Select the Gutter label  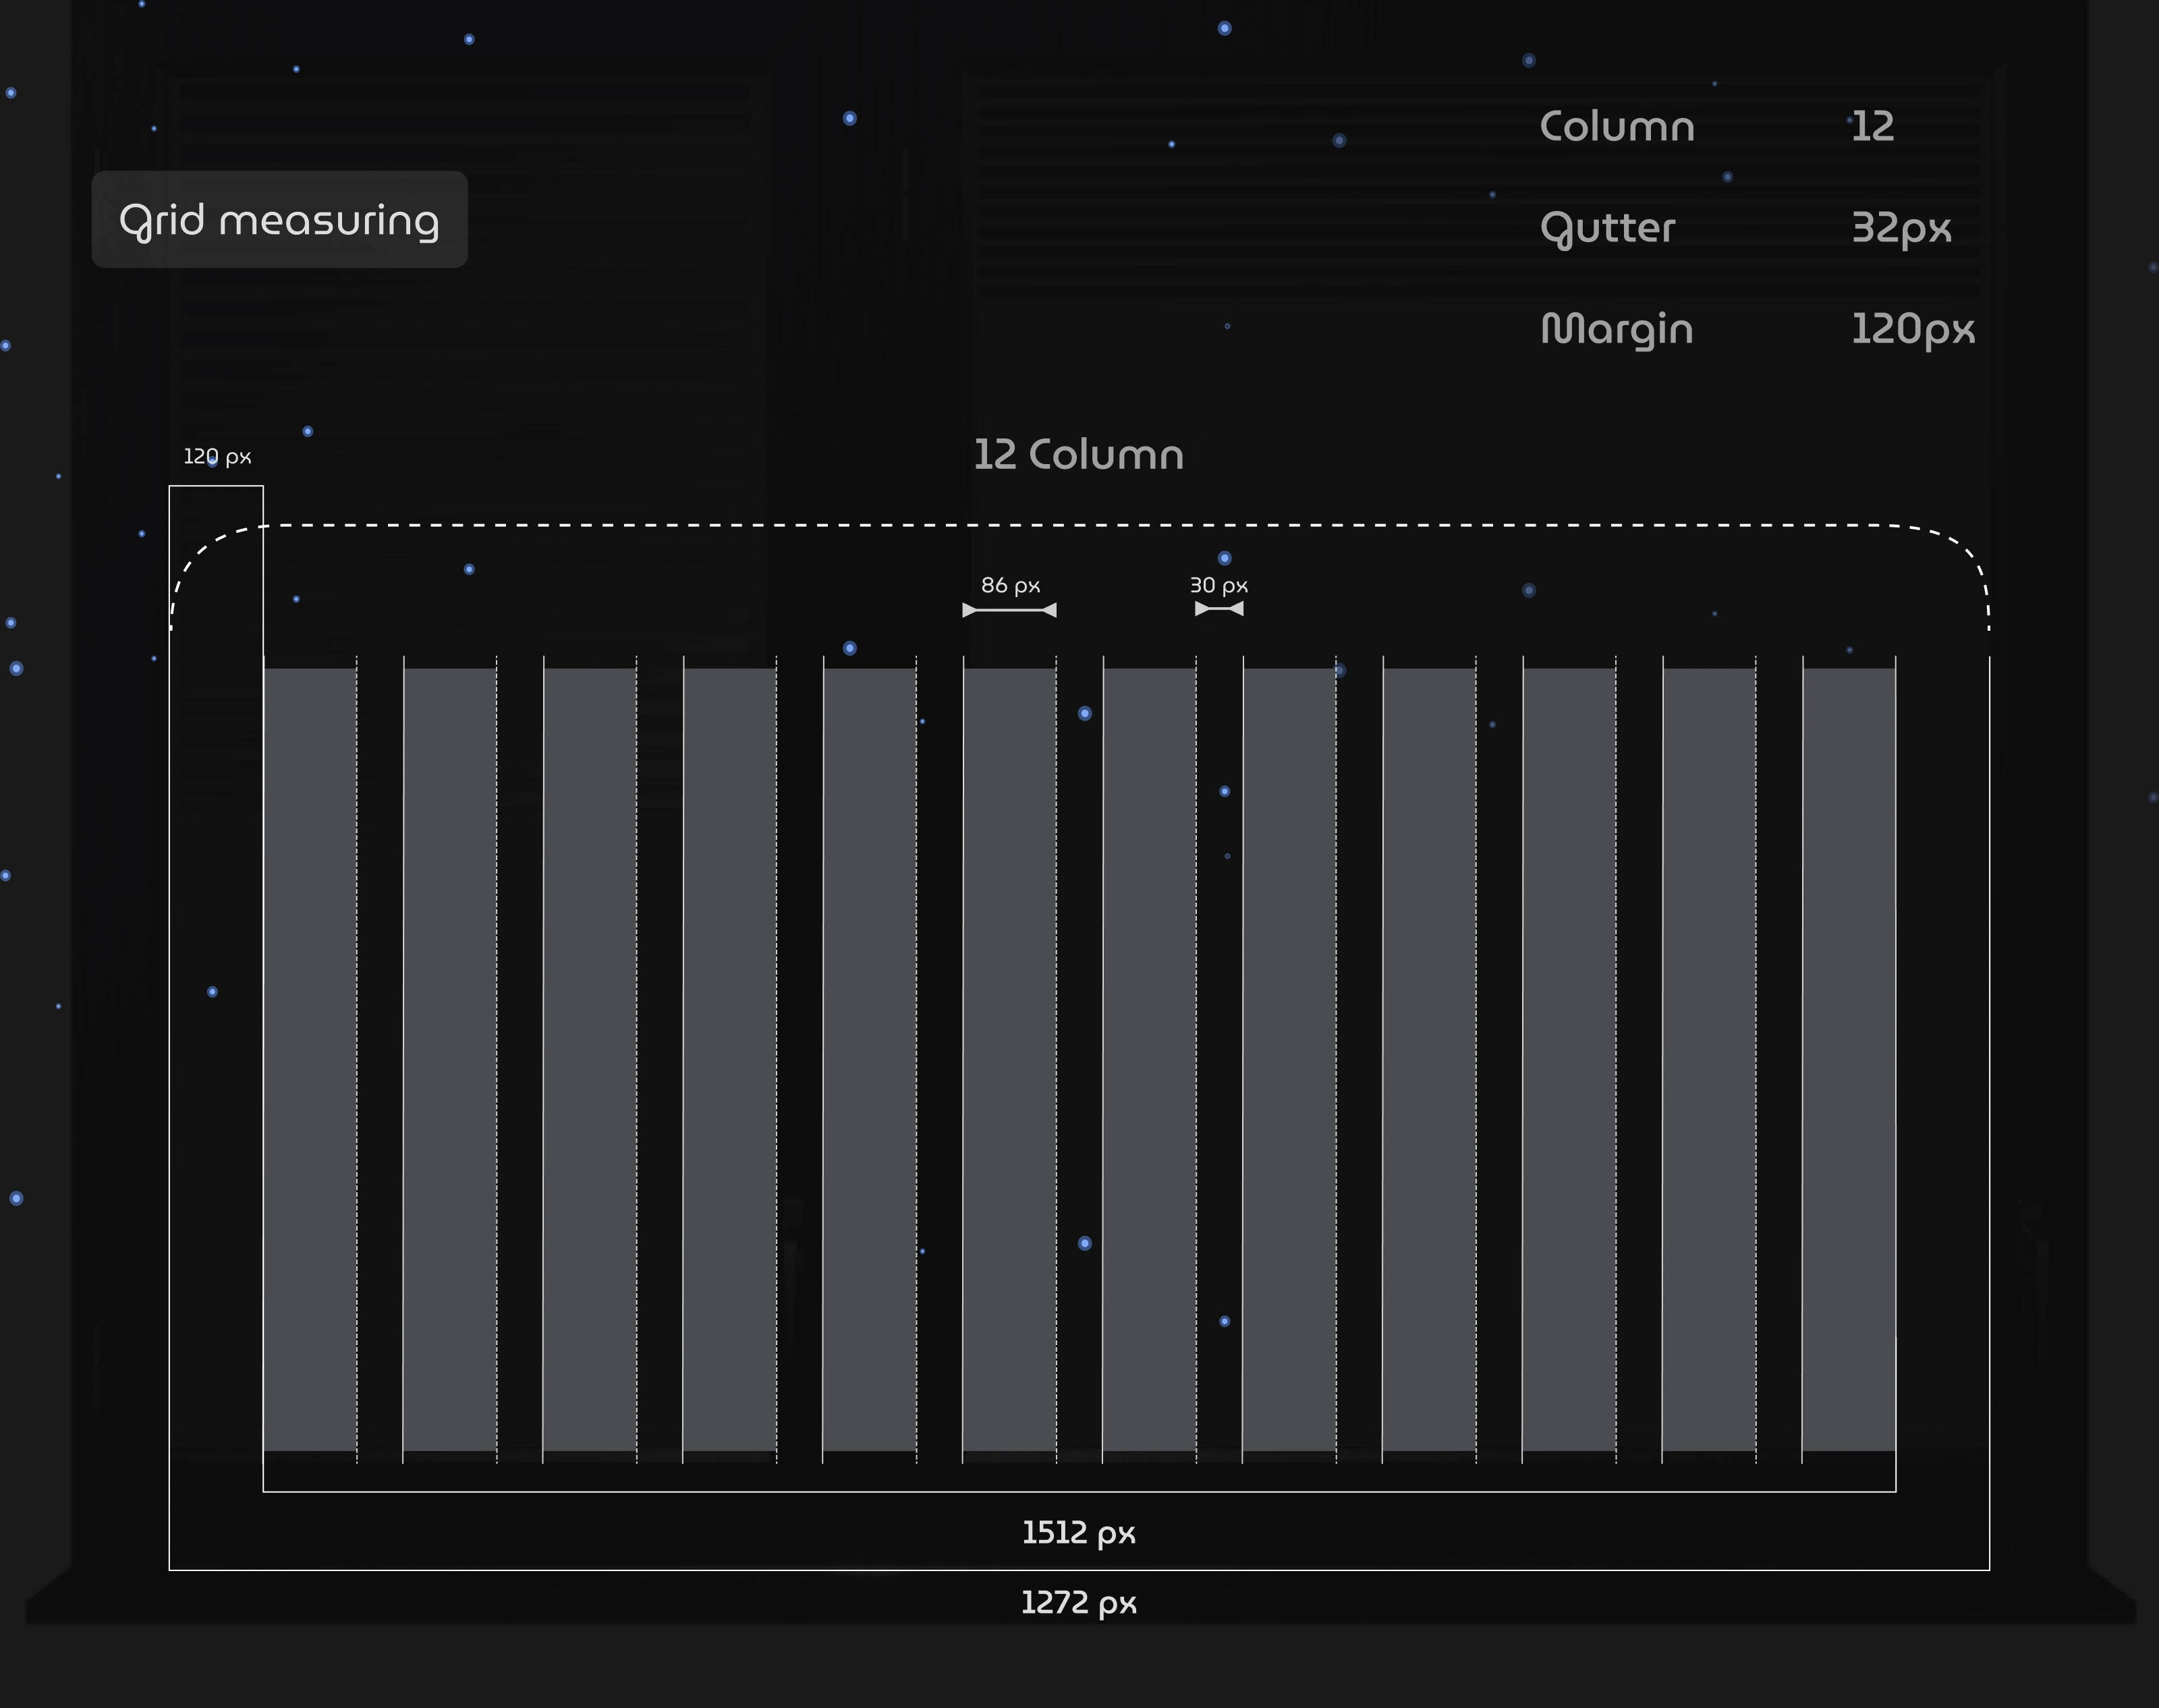coord(1607,229)
